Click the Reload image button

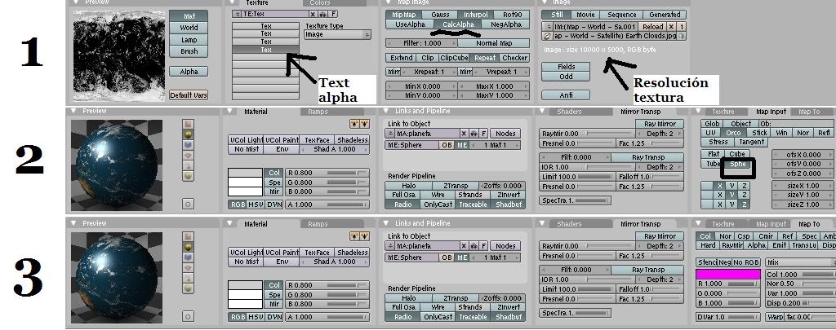point(652,27)
